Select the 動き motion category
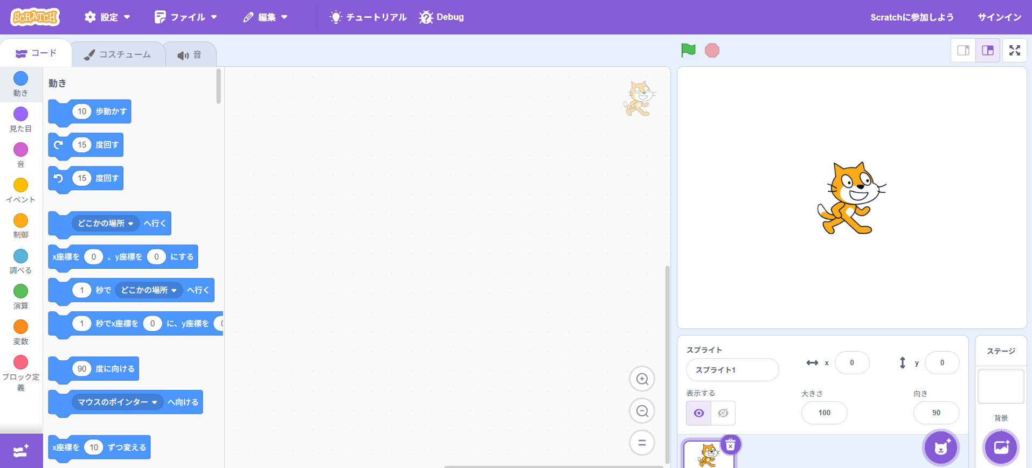Screen dimensions: 1032x468 (20, 84)
